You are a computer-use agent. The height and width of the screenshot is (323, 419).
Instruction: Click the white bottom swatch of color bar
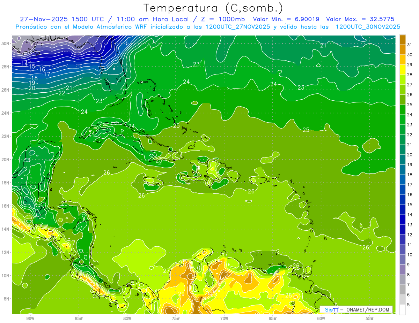click(403, 310)
